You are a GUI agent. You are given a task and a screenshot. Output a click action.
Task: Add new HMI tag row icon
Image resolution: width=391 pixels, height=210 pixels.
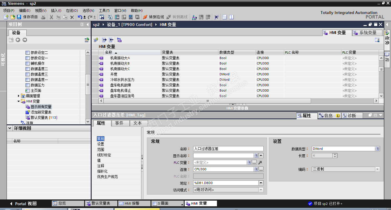96,40
